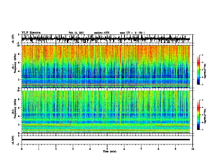Click the ch.2 "Frequency (kHz)" axis label
The height and width of the screenshot is (167, 217).
coord(15,109)
